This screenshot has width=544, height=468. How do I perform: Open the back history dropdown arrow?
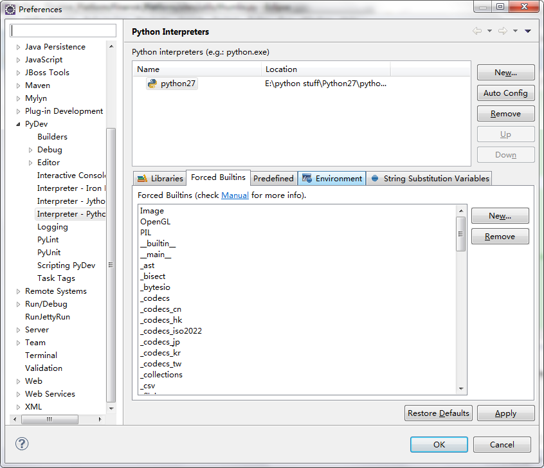click(489, 31)
